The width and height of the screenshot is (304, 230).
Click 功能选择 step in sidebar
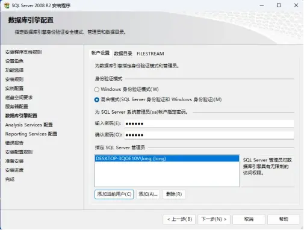(x=14, y=70)
